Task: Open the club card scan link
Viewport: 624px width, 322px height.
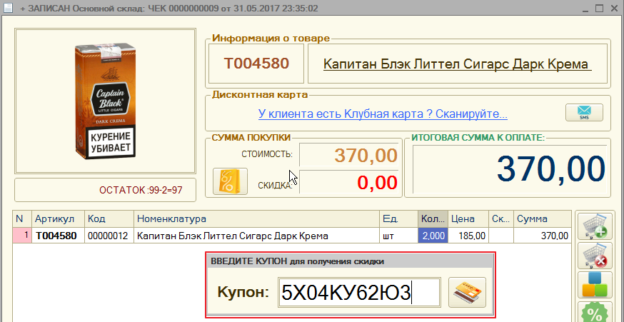Action: (383, 114)
